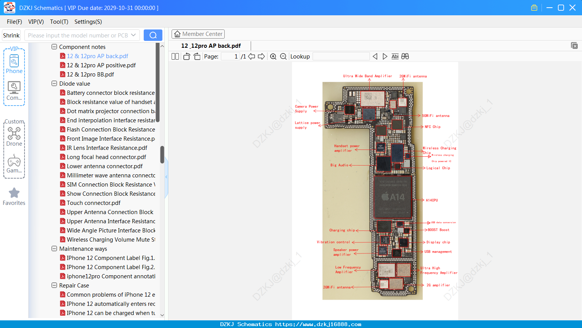Viewport: 582px width, 328px height.
Task: Open Lower antenna connector.pdf
Action: [105, 166]
